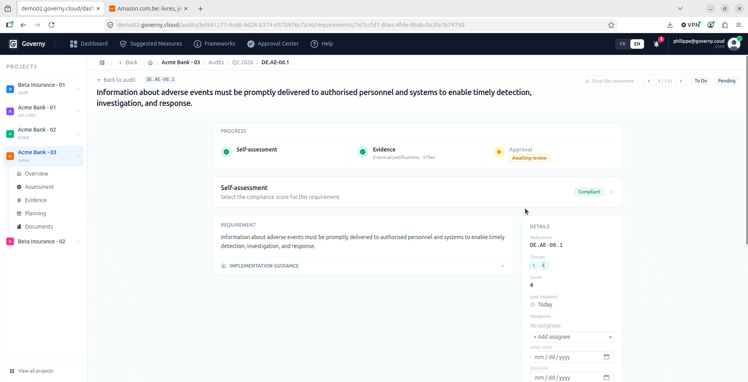
Task: Switch language to FR
Action: (x=623, y=44)
